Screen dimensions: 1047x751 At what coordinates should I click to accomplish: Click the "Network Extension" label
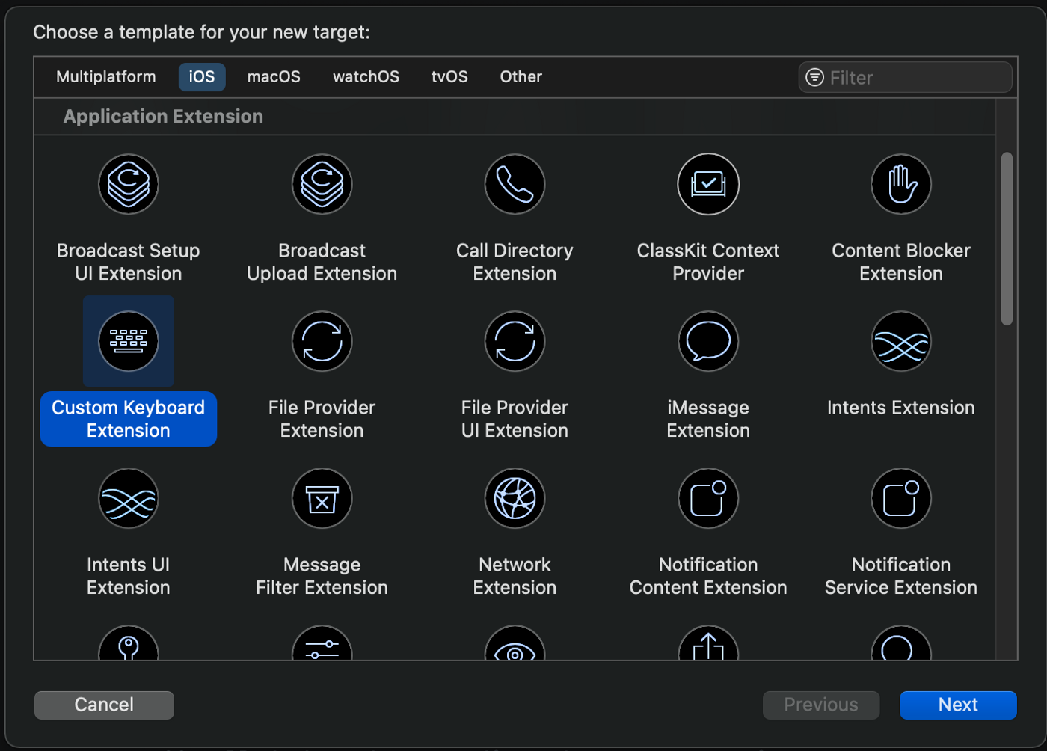tap(515, 576)
